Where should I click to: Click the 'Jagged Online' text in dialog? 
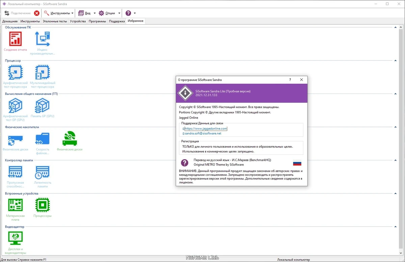[x=189, y=118]
